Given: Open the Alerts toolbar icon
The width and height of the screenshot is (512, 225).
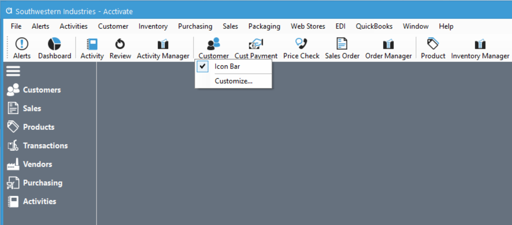Looking at the screenshot, I should point(22,46).
